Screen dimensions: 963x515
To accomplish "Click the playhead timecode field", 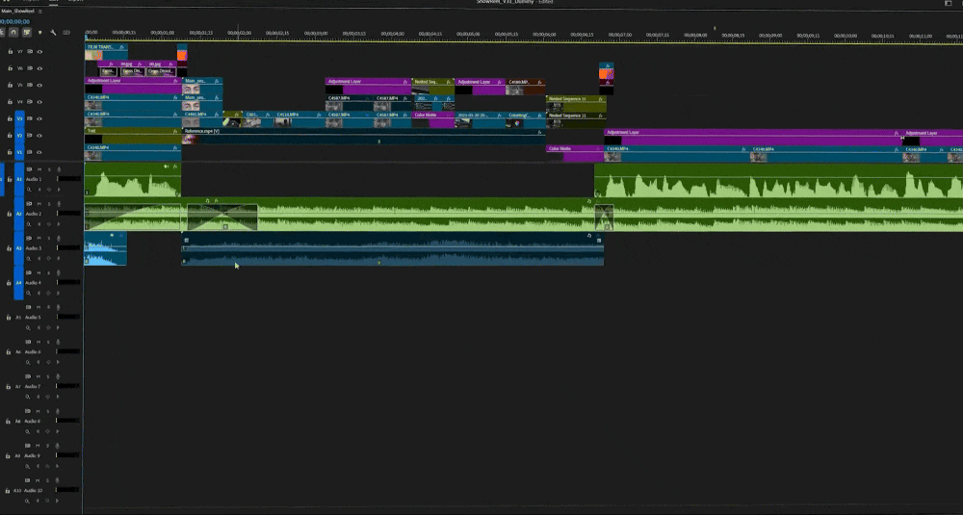I will 14,21.
